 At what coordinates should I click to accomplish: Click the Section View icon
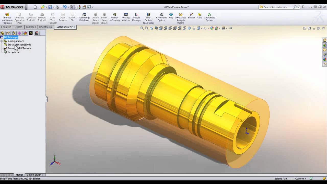156,28
